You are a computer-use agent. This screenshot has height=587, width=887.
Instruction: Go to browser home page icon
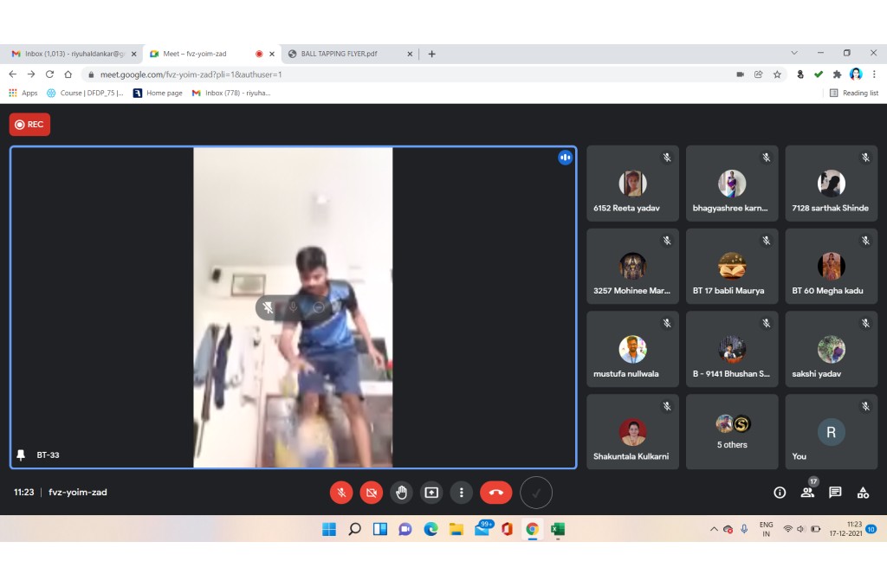[x=68, y=74]
